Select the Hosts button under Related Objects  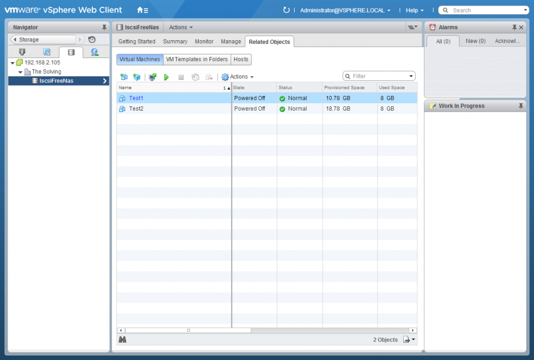[x=240, y=59]
